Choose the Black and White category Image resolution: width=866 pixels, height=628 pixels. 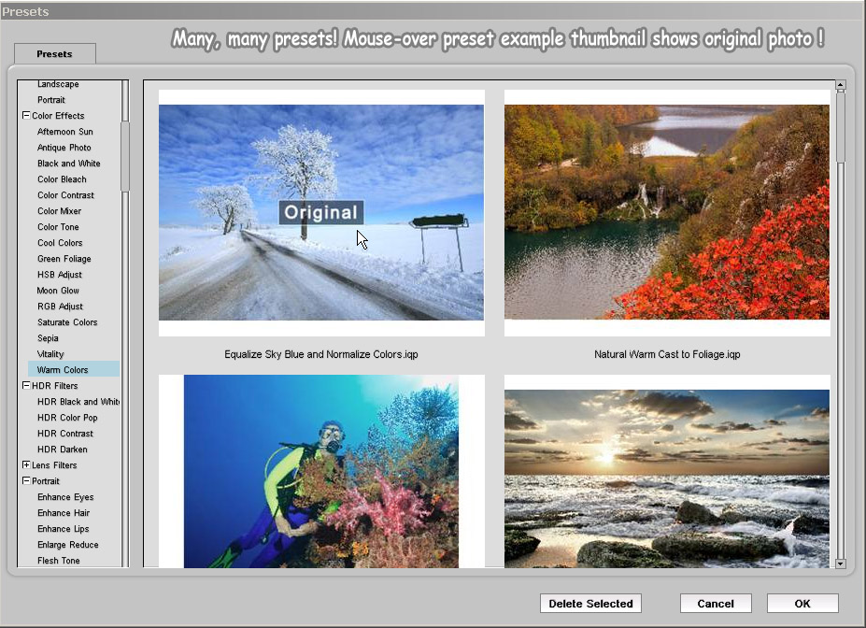69,164
